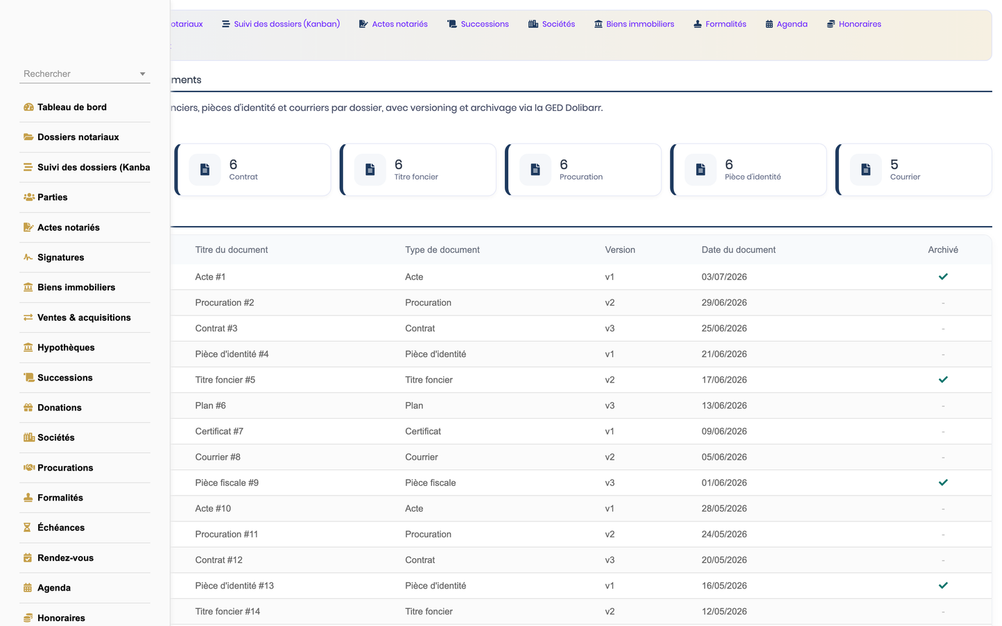The width and height of the screenshot is (1002, 626).
Task: Click the 6 Contrat summary card
Action: (x=253, y=170)
